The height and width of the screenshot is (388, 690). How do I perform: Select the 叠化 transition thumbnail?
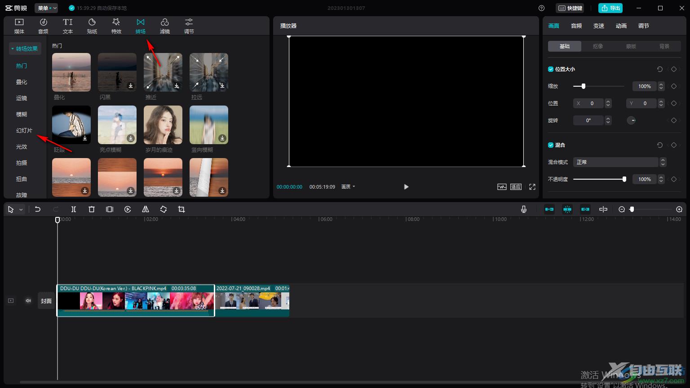[x=71, y=72]
